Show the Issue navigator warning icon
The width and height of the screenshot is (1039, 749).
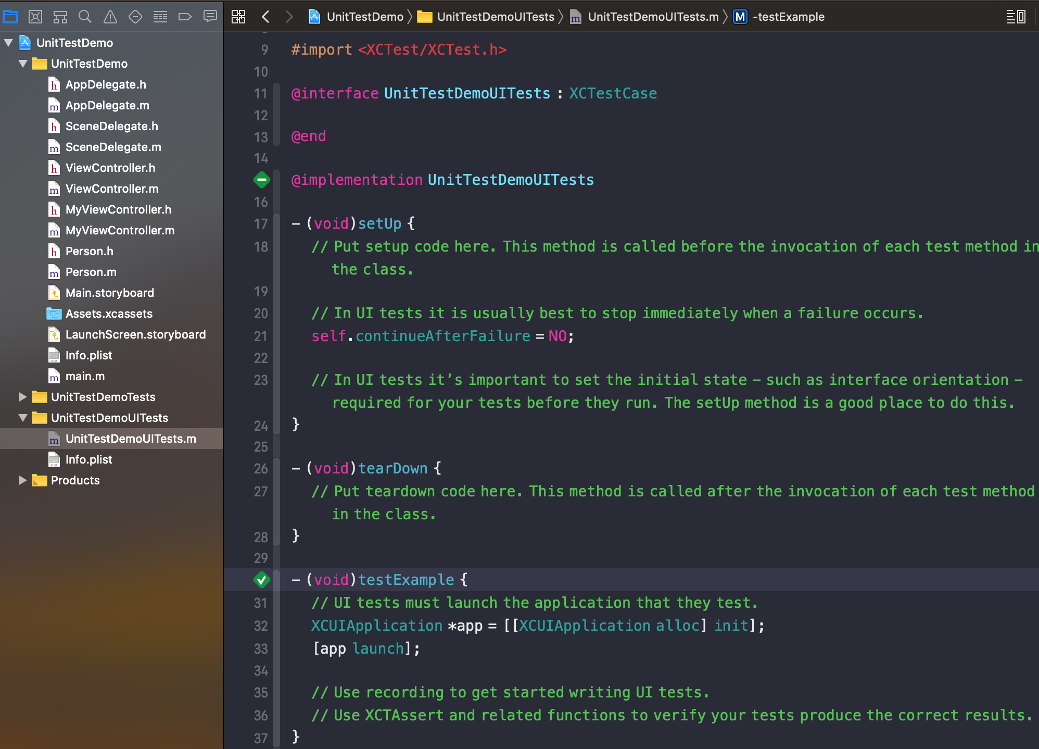click(110, 17)
